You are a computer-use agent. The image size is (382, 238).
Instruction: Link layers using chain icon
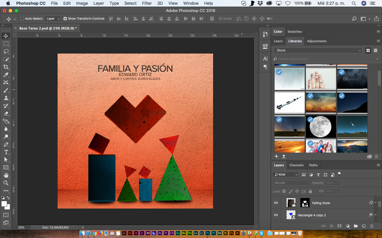point(323,226)
